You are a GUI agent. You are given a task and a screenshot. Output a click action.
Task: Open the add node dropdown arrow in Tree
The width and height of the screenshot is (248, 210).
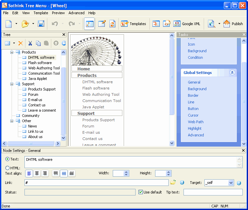(x=14, y=43)
